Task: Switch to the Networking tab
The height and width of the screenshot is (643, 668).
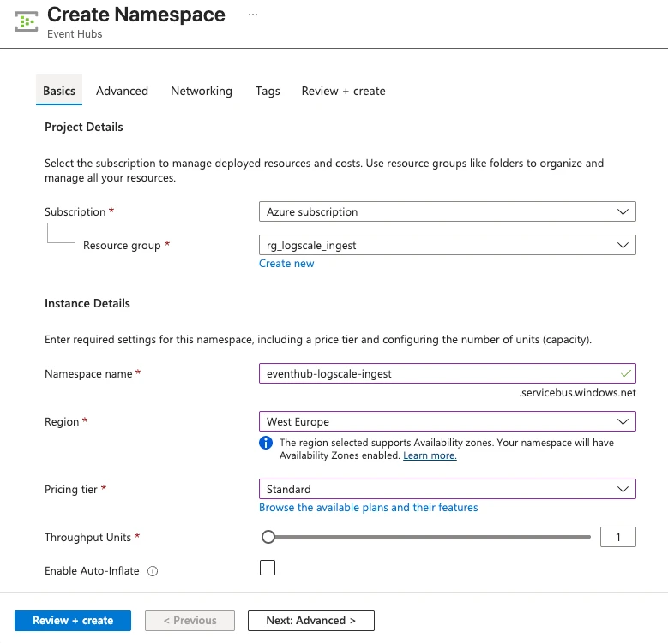Action: point(202,91)
